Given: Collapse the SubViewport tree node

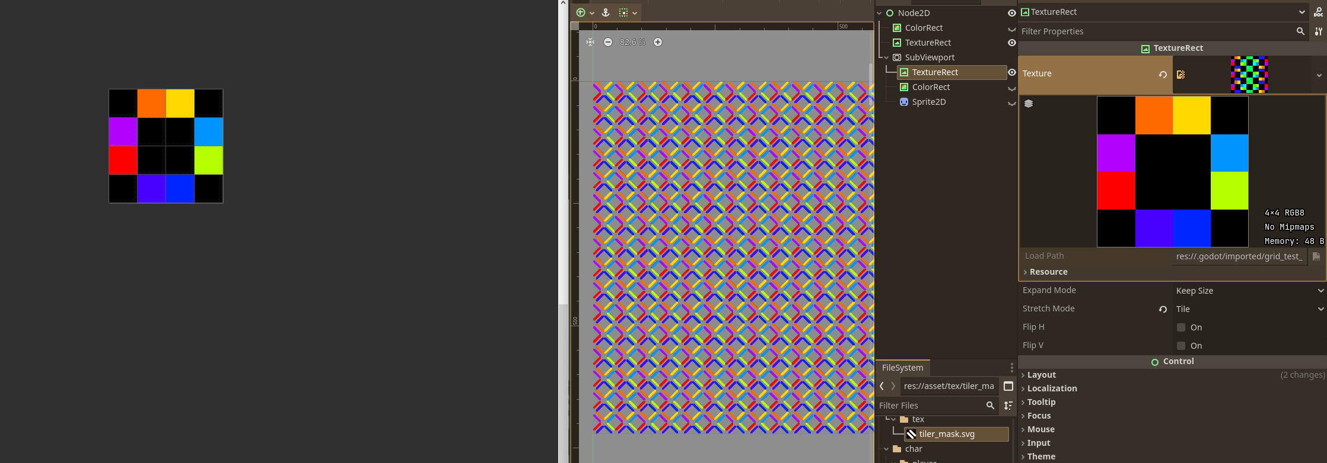Looking at the screenshot, I should tap(887, 57).
